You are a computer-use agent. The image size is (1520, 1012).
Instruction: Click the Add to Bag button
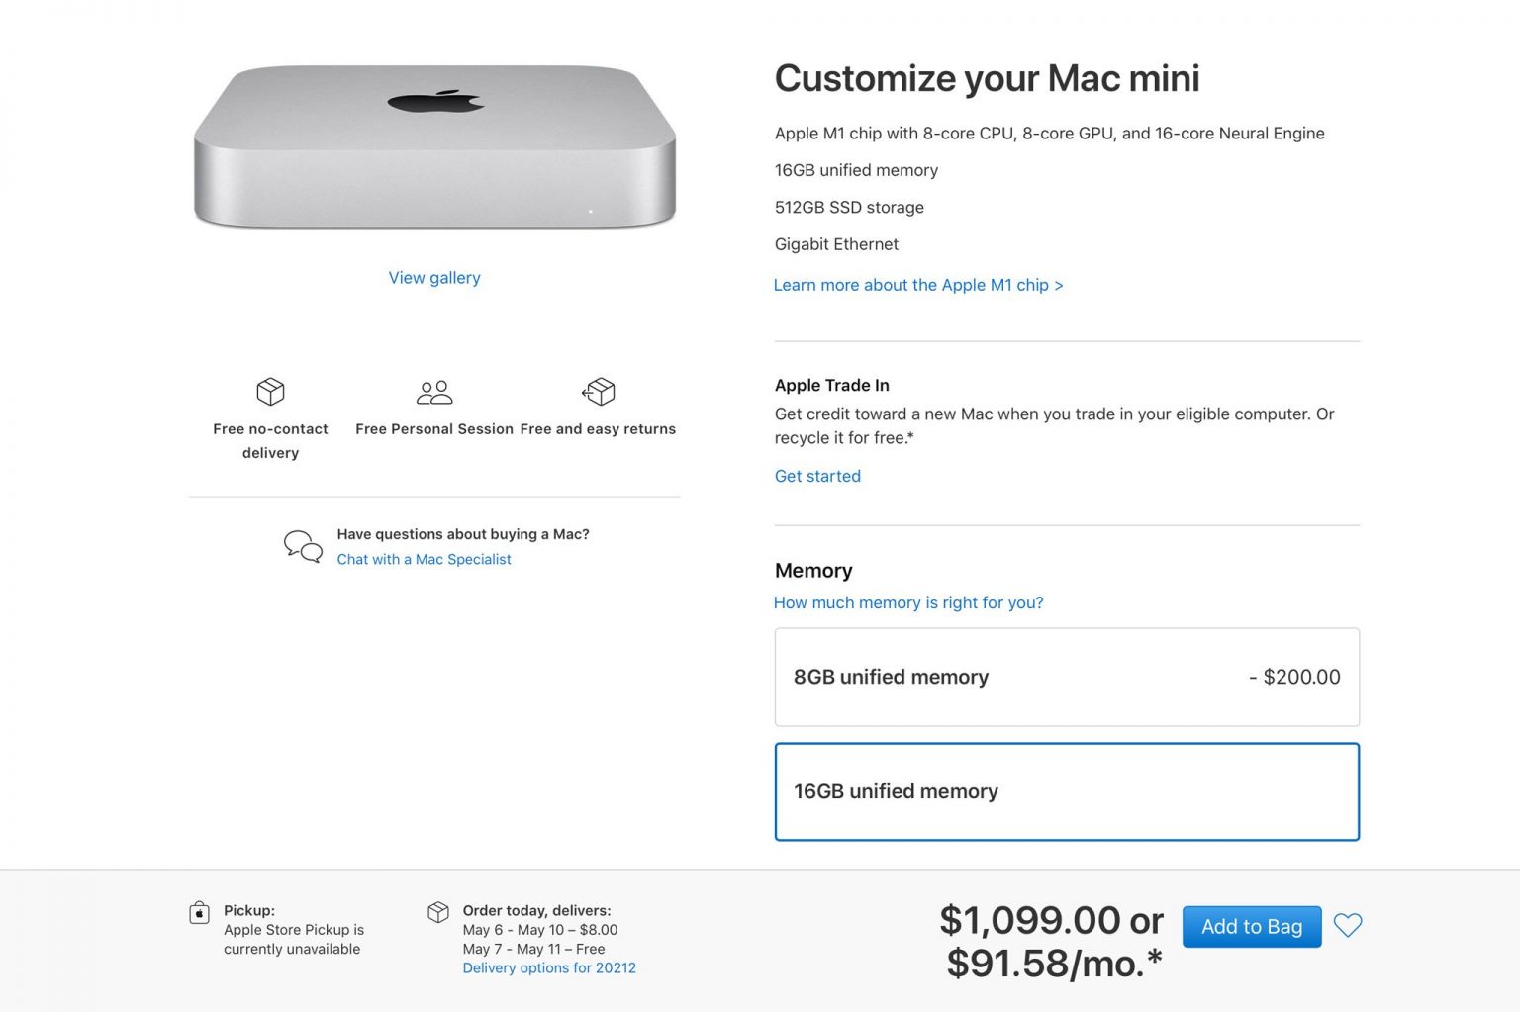(1251, 926)
